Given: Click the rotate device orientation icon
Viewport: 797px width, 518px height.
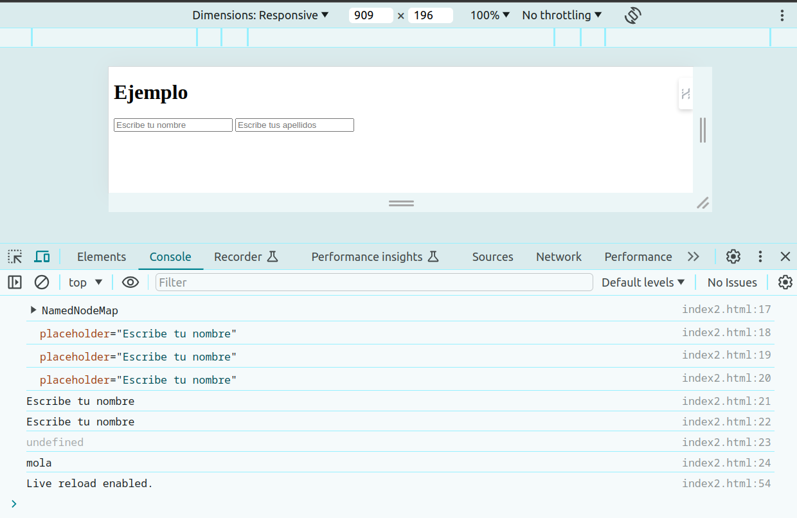Looking at the screenshot, I should pos(633,15).
